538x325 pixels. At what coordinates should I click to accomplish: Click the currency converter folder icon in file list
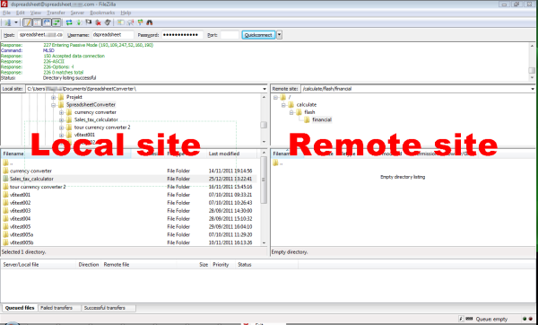click(x=5, y=171)
